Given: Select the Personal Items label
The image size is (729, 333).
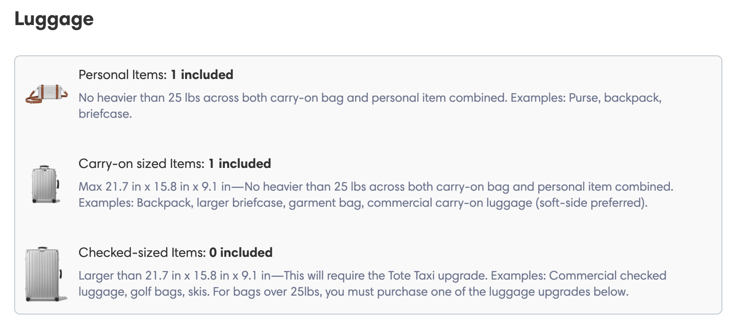Looking at the screenshot, I should (123, 75).
